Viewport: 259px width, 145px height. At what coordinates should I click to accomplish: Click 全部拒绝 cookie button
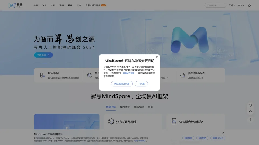(202, 138)
